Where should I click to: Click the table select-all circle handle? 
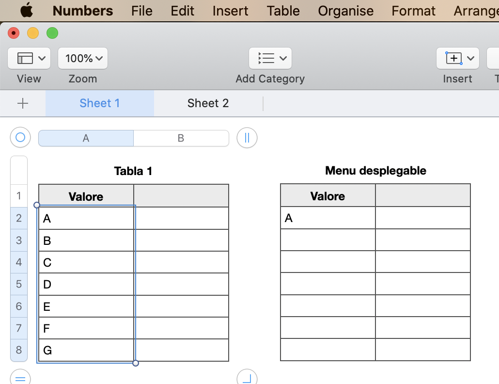(x=20, y=138)
